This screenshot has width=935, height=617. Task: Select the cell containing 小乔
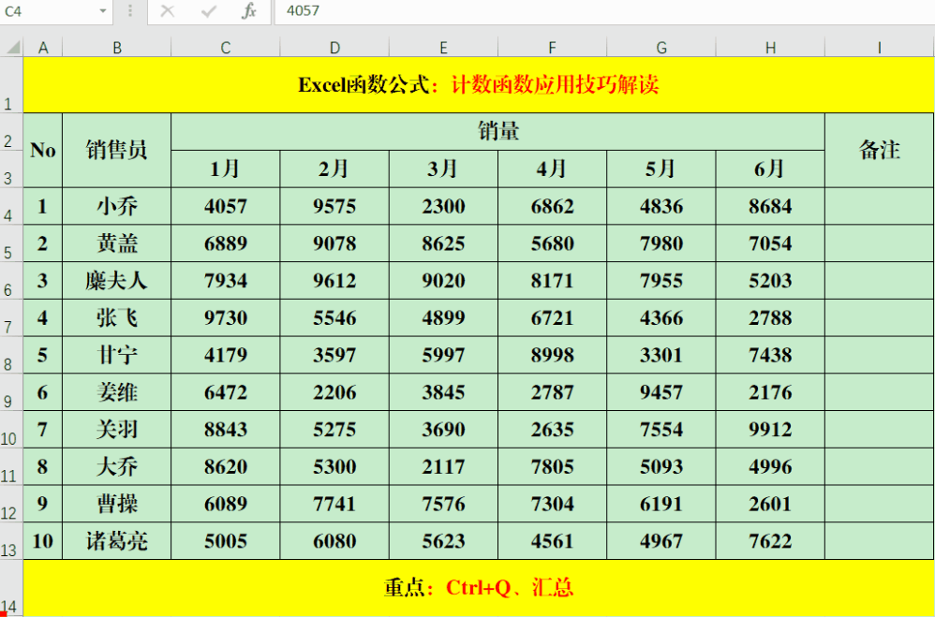116,206
